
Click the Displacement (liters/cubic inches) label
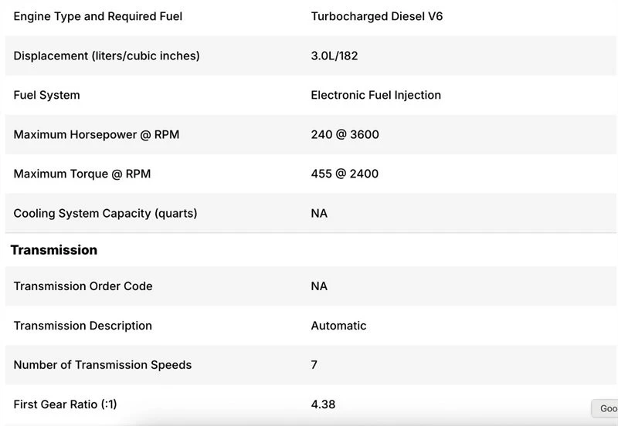107,56
